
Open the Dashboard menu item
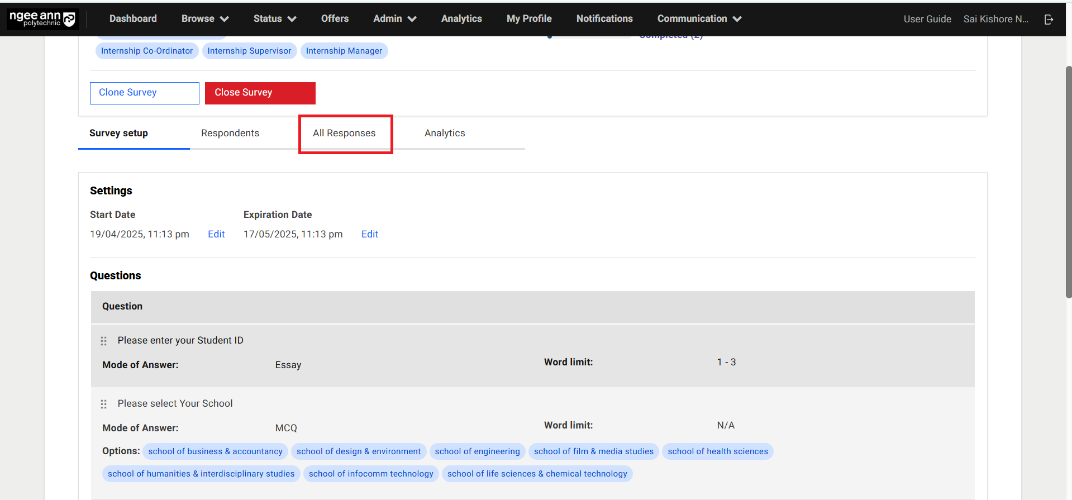tap(133, 19)
